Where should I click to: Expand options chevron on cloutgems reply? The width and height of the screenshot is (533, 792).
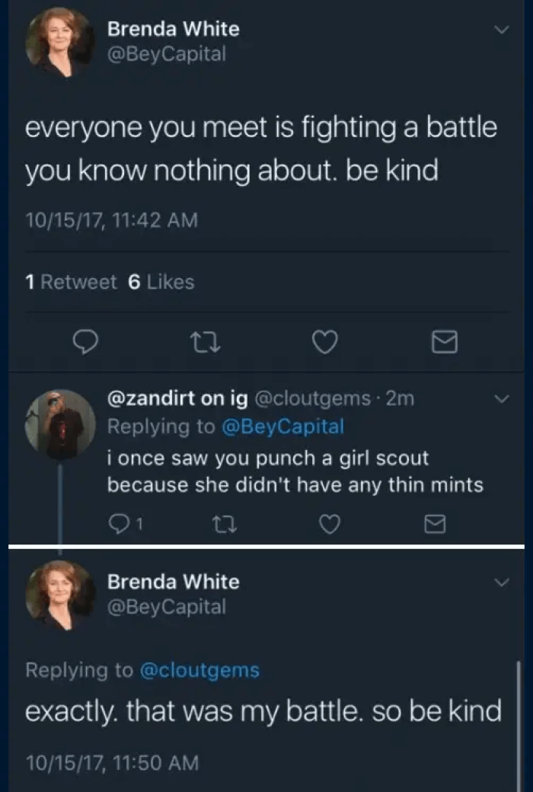[500, 399]
